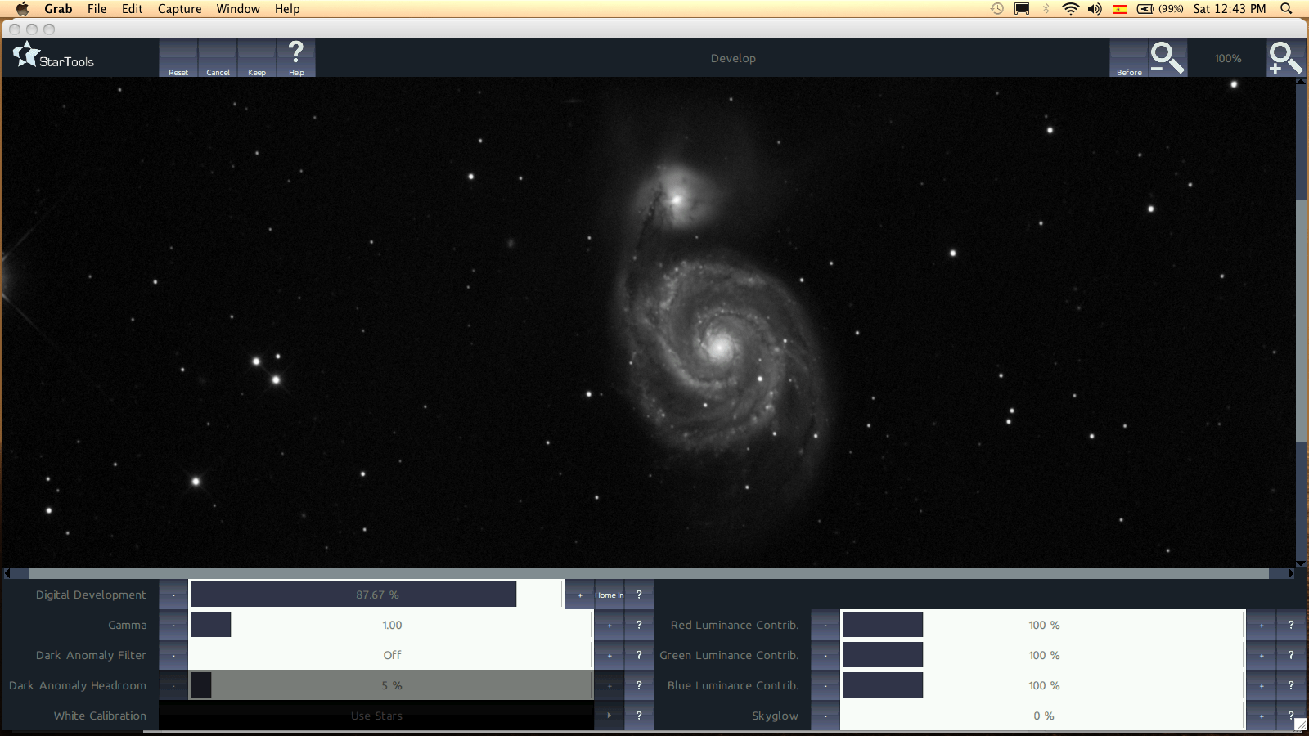Cycle White Calibration option with arrow
The width and height of the screenshot is (1309, 736).
pos(610,716)
